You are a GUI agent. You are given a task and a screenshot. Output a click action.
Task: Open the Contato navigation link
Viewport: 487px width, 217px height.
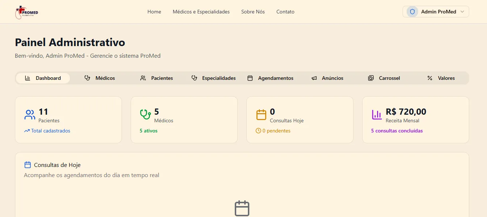tap(285, 12)
